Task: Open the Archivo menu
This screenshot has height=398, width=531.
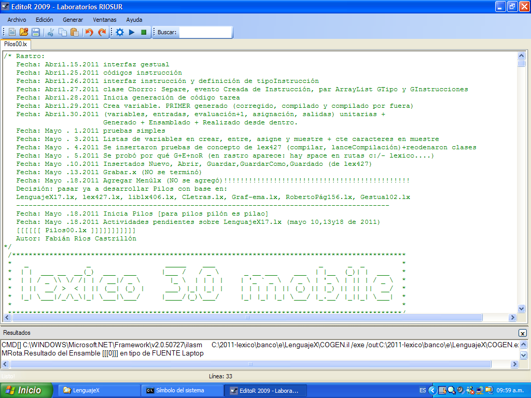Action: pyautogui.click(x=17, y=20)
